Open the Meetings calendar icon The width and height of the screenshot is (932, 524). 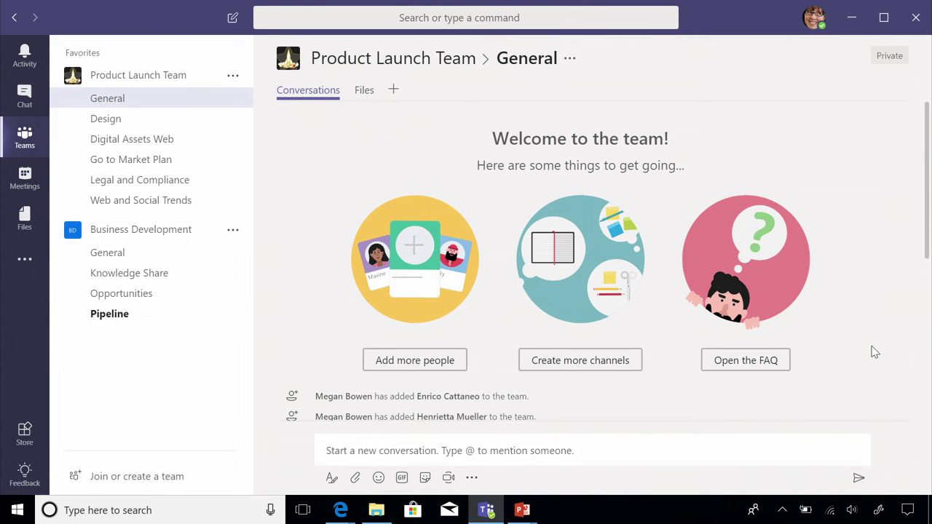tap(25, 178)
